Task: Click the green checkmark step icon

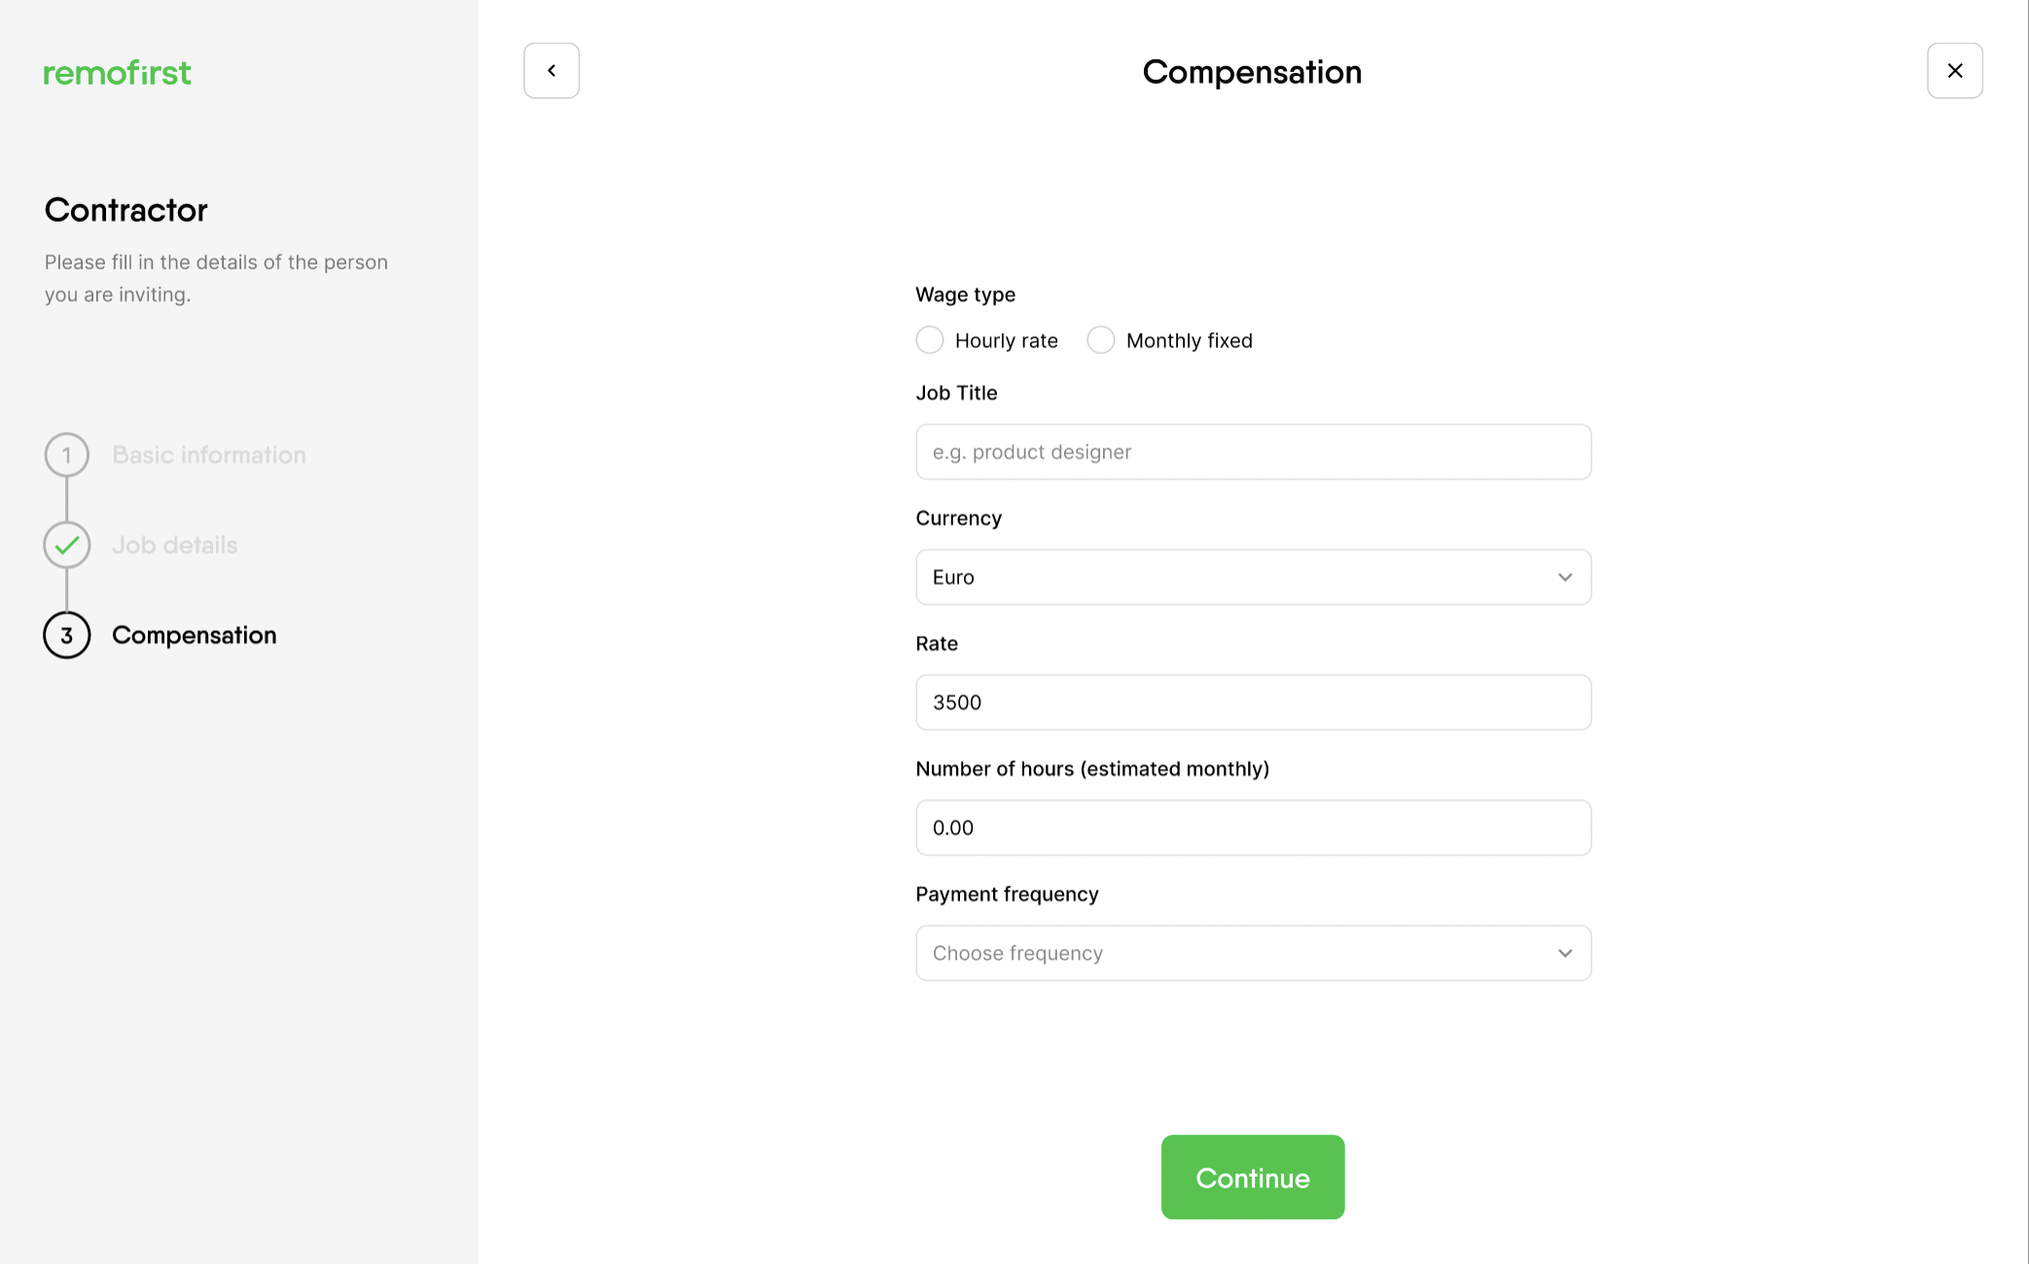Action: [66, 545]
